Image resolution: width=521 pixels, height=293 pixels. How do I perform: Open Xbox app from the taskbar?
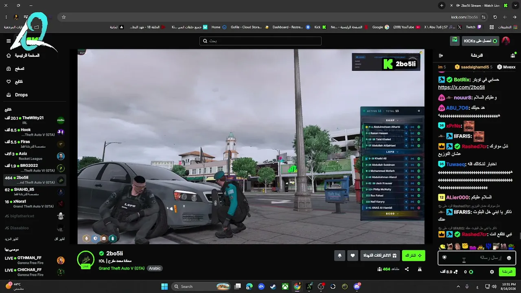(x=285, y=286)
